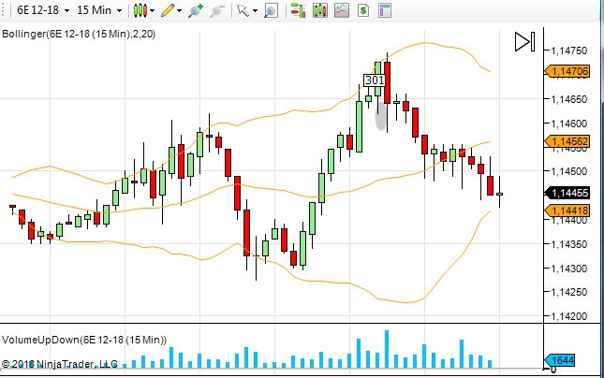Click the zoom in magnifier icon
604x378 pixels.
coord(195,11)
